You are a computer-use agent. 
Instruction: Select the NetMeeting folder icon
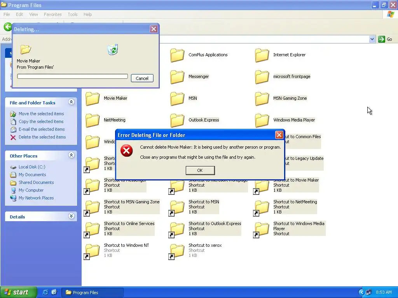coord(93,121)
